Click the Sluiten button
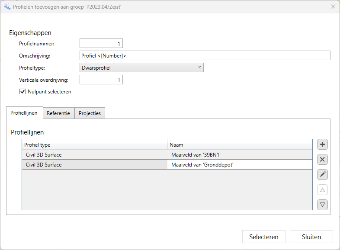 tap(311, 237)
